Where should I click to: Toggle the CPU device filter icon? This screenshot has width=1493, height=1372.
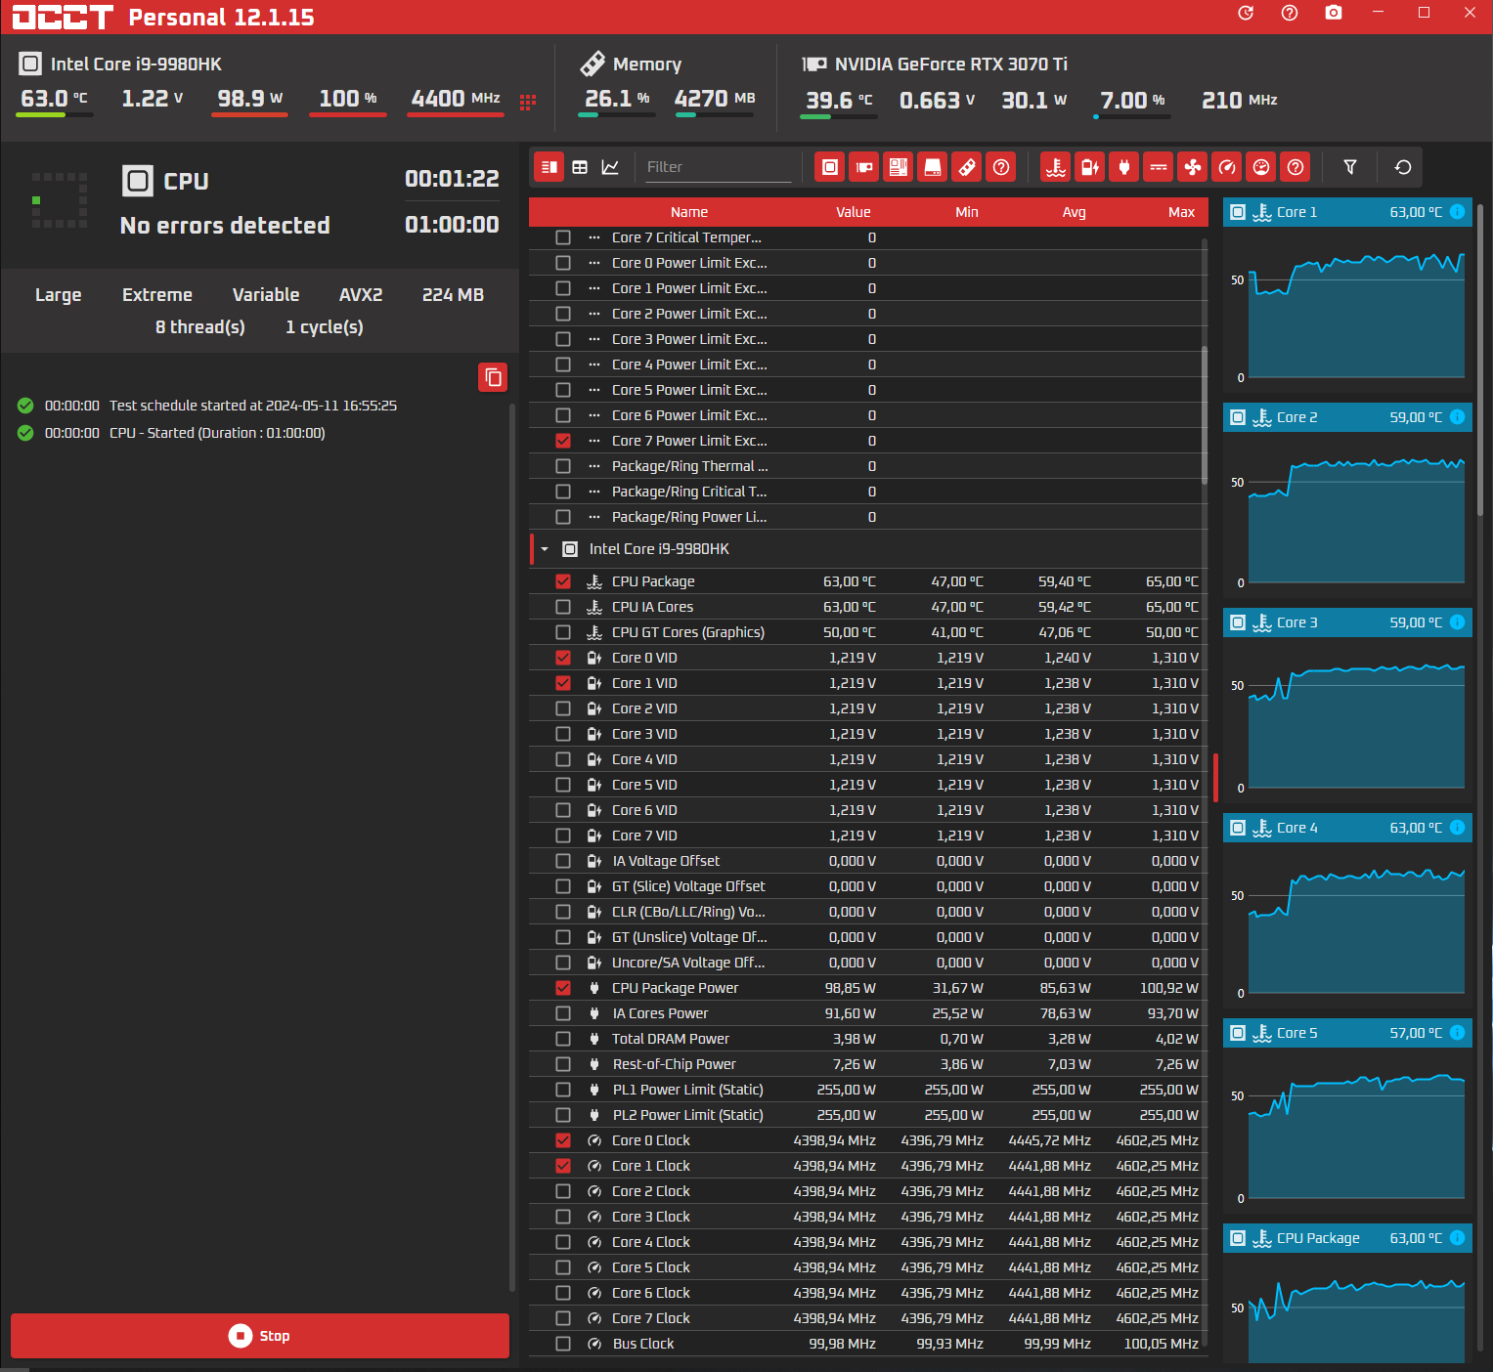830,167
